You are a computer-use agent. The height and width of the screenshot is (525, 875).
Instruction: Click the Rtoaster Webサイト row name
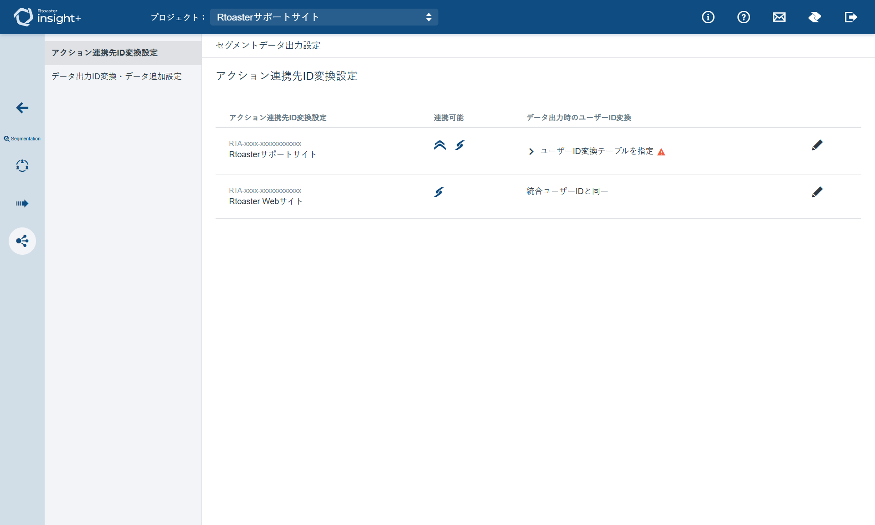pyautogui.click(x=266, y=201)
